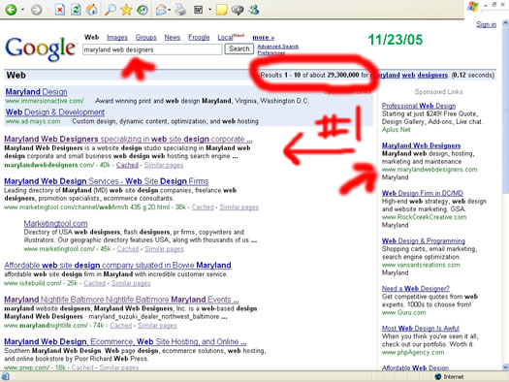Go back with the green Back arrow
The image size is (509, 382).
(x=11, y=10)
